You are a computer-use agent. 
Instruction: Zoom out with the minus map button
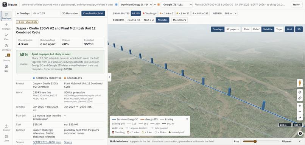click(300, 112)
